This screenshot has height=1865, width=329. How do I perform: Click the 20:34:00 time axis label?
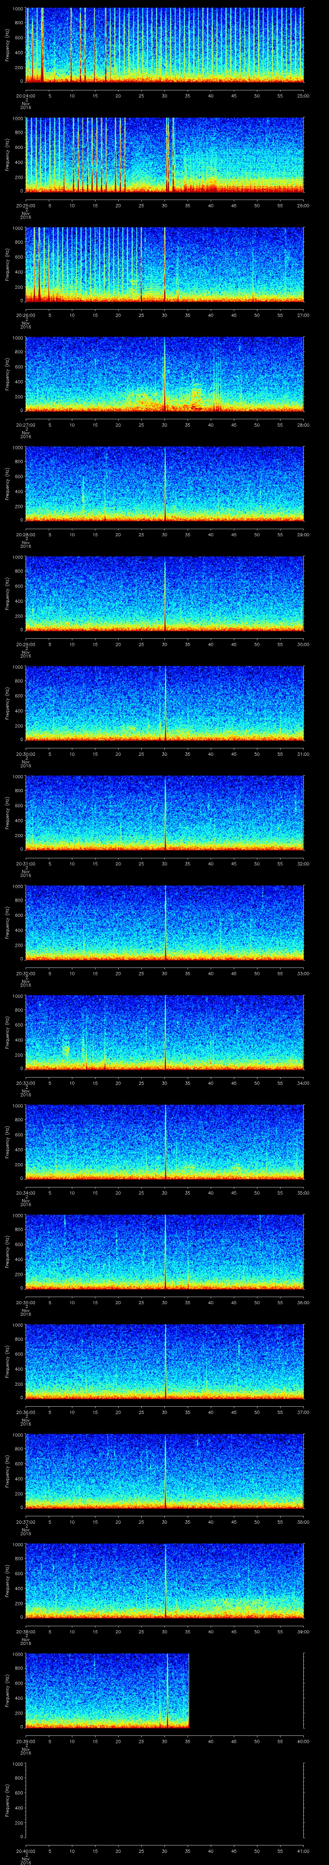[x=26, y=1193]
